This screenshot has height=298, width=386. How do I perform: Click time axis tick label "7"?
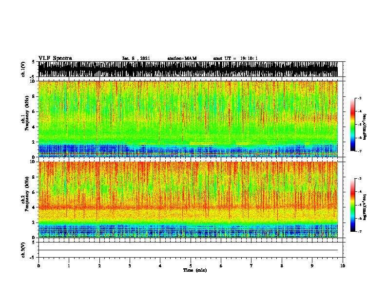(x=251, y=266)
